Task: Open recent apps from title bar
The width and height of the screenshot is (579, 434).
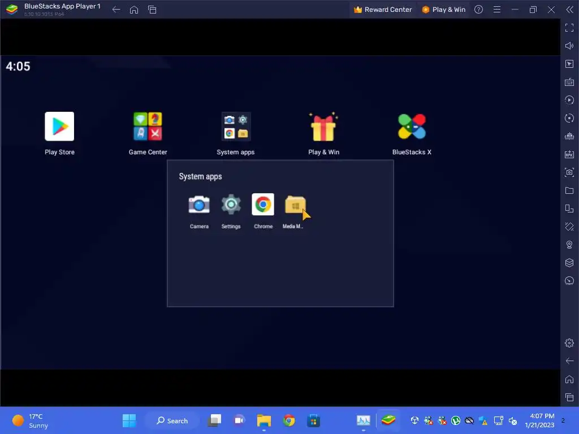Action: (x=152, y=10)
